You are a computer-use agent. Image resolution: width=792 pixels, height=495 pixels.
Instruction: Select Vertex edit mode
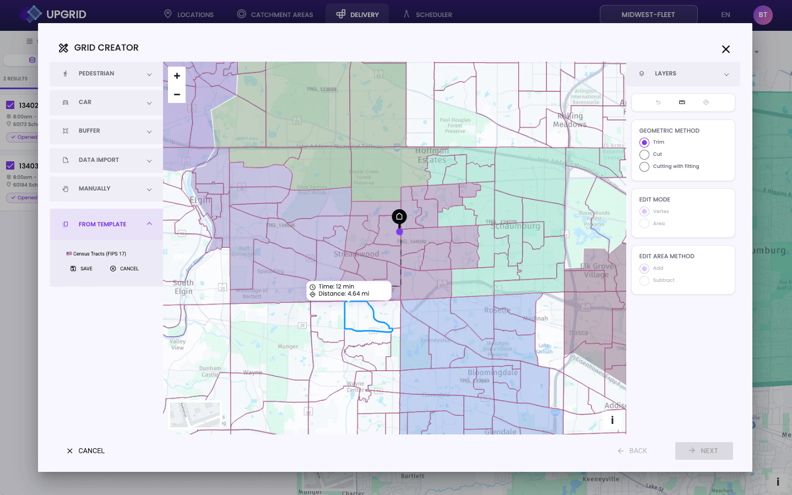[x=644, y=211]
